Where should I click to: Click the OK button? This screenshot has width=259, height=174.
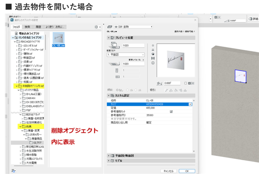(187, 171)
